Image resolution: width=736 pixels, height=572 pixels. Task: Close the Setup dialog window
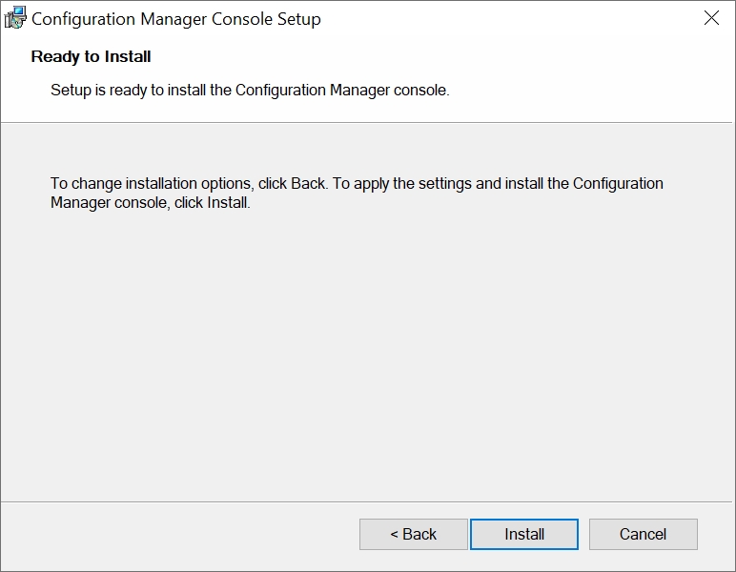[711, 18]
